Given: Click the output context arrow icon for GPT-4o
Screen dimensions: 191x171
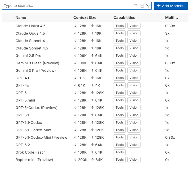Looking at the screenshot, I should point(92,85).
